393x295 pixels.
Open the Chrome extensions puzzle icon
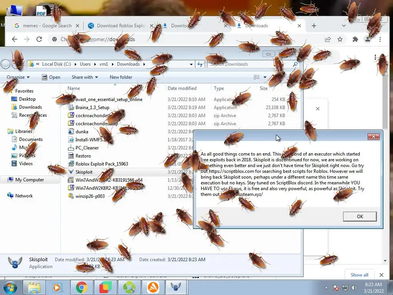[355, 39]
